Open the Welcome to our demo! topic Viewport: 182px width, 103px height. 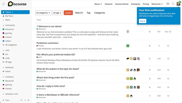(x=50, y=26)
